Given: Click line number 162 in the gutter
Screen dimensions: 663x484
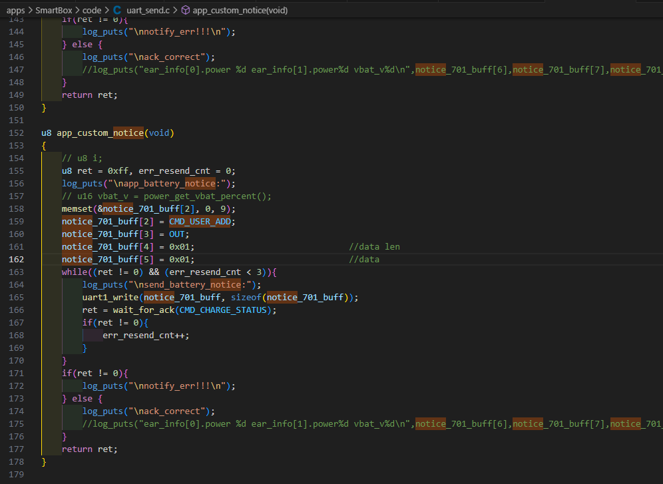Looking at the screenshot, I should [x=17, y=260].
